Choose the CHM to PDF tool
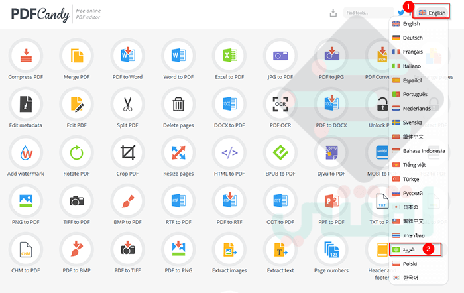Viewport: 464px width, 293px height. [26, 250]
